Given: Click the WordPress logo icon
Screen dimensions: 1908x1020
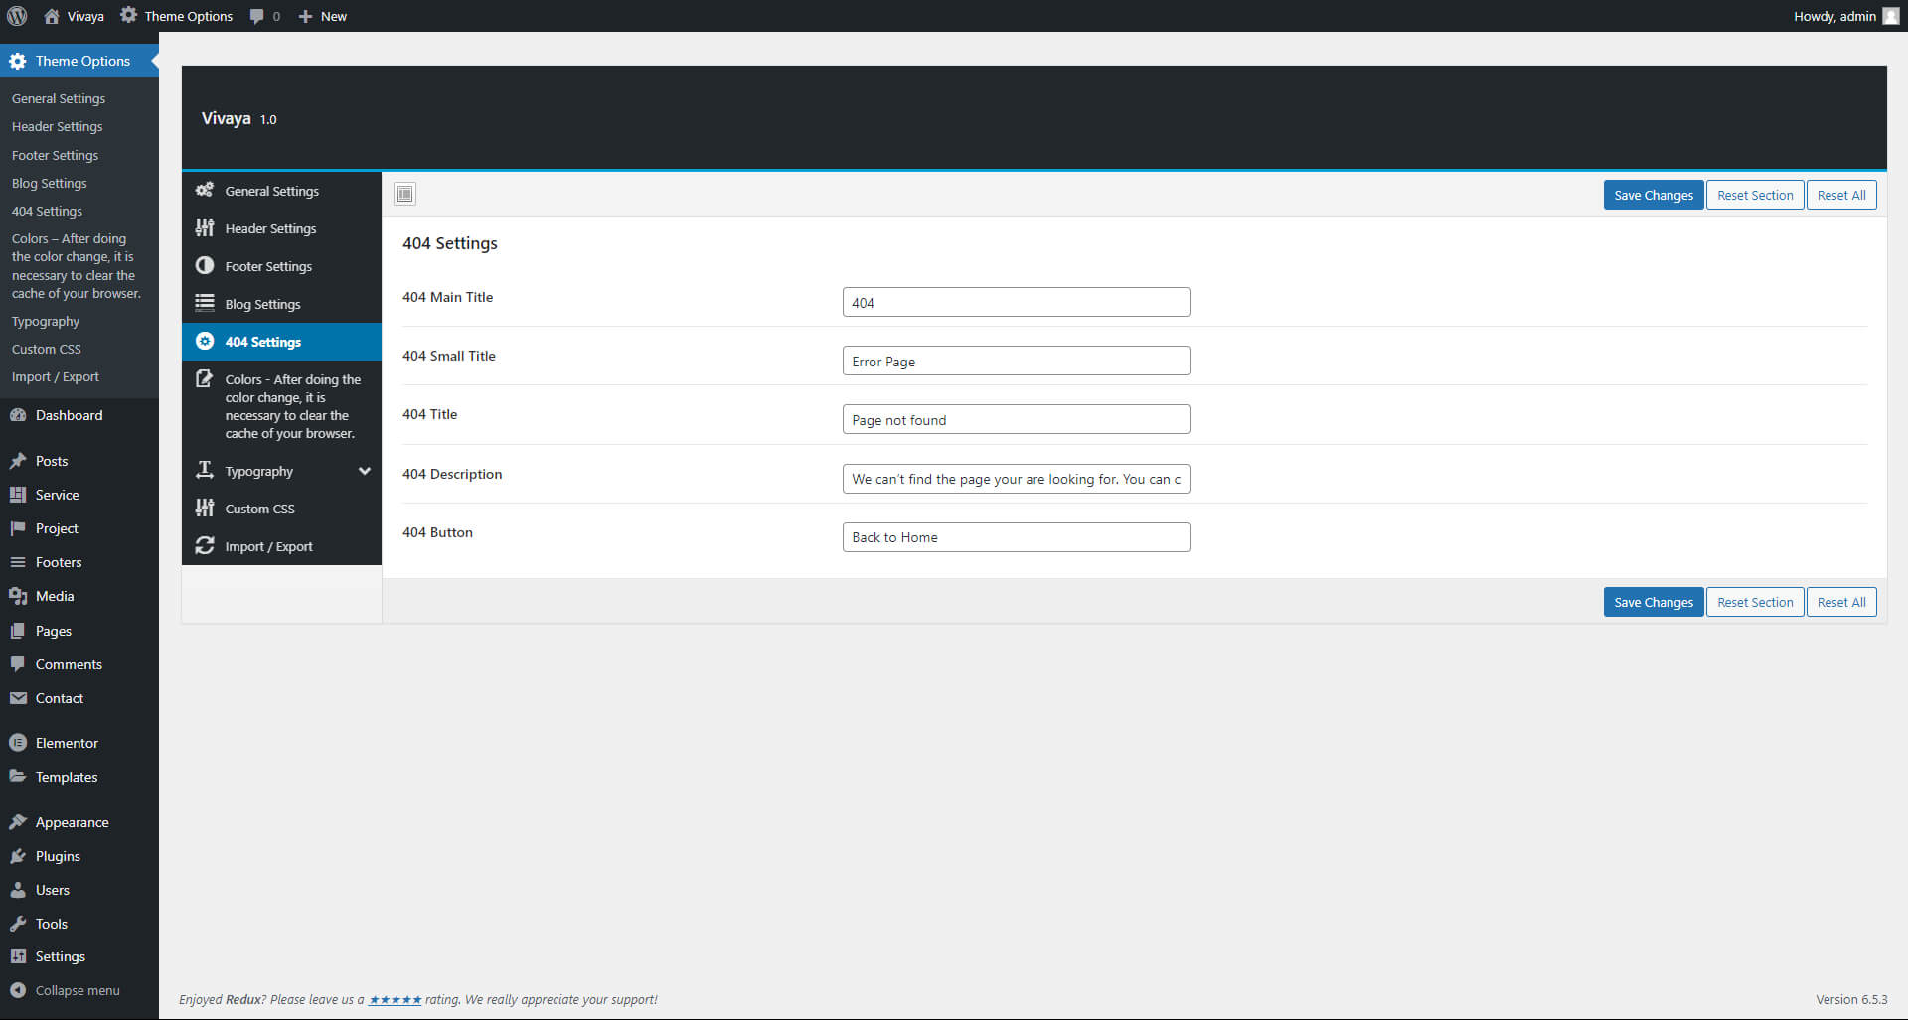Looking at the screenshot, I should (x=17, y=16).
